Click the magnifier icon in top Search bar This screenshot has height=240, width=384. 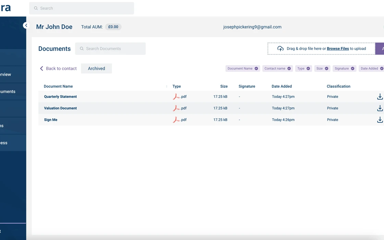point(36,8)
